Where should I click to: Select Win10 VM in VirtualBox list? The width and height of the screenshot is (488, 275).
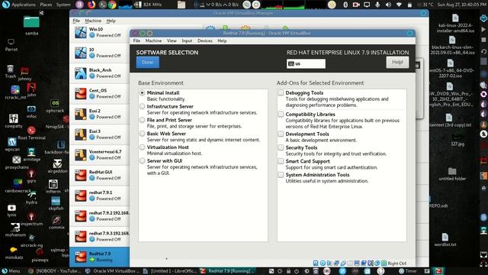click(x=100, y=32)
